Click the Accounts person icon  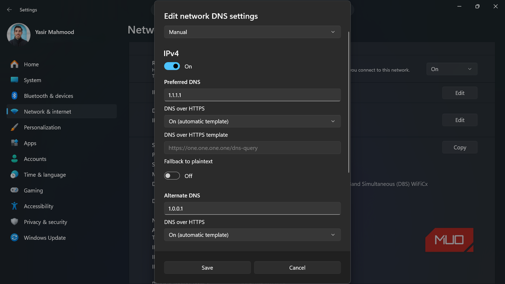tap(14, 158)
